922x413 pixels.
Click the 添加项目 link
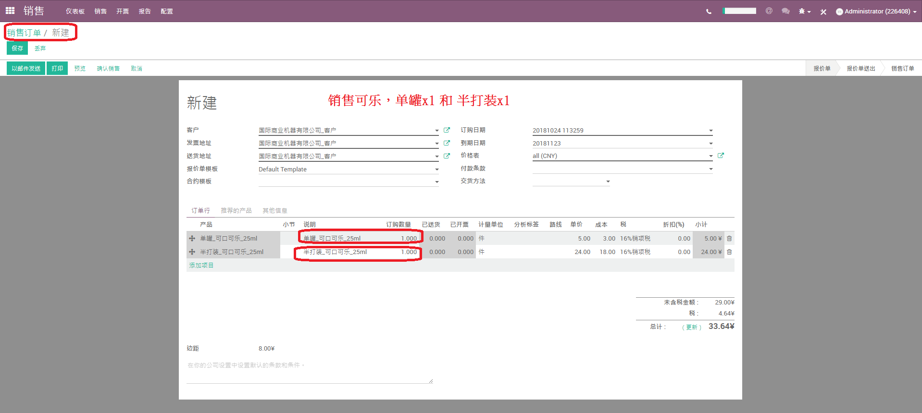tap(201, 265)
